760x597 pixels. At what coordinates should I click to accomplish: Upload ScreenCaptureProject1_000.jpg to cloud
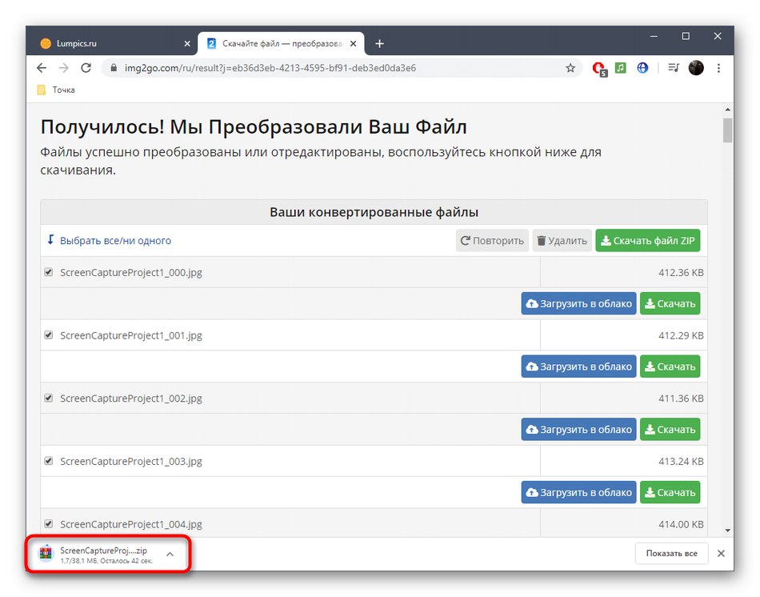tap(578, 303)
